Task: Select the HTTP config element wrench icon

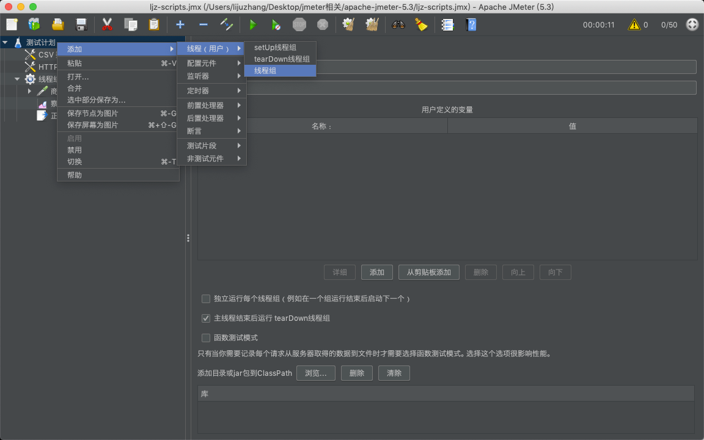Action: (30, 67)
